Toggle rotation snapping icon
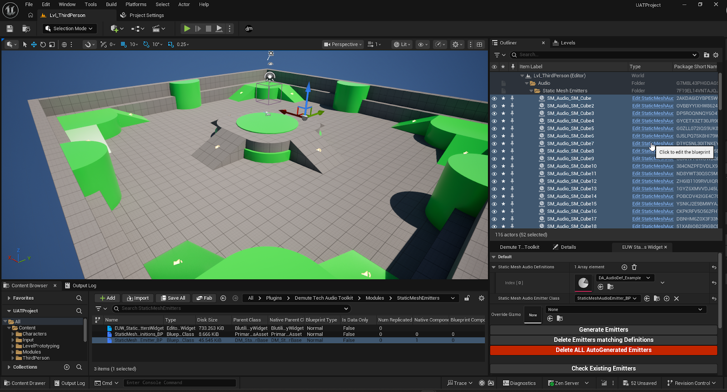Viewport: 727px width, 392px height. pos(146,45)
